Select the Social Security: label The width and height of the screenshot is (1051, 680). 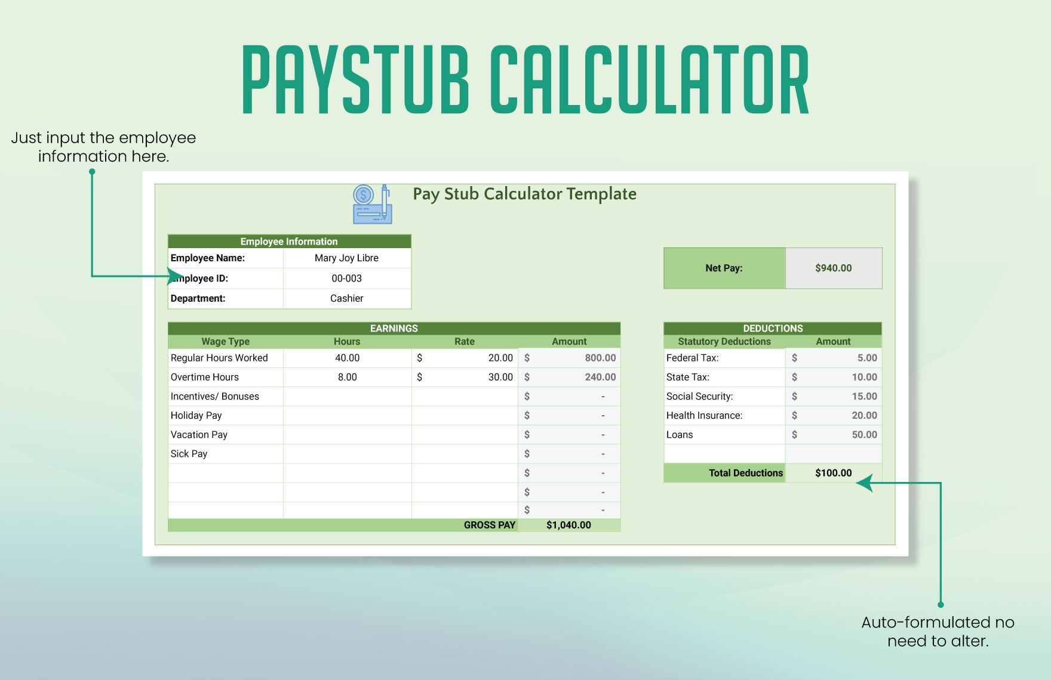pyautogui.click(x=699, y=397)
